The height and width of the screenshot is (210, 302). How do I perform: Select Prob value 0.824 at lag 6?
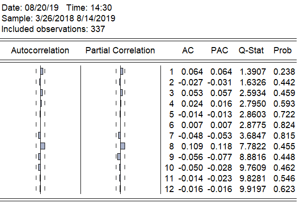coord(284,125)
